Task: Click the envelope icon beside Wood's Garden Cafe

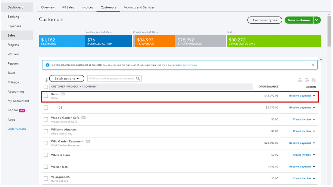Action: (83, 118)
